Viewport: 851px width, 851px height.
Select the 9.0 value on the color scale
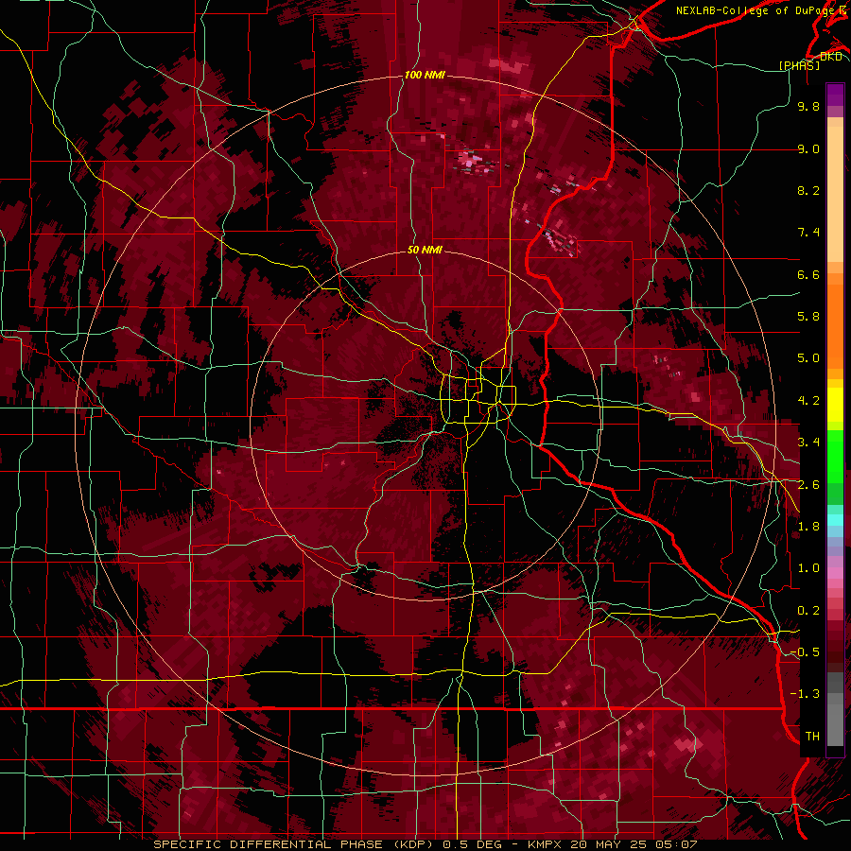pyautogui.click(x=808, y=149)
